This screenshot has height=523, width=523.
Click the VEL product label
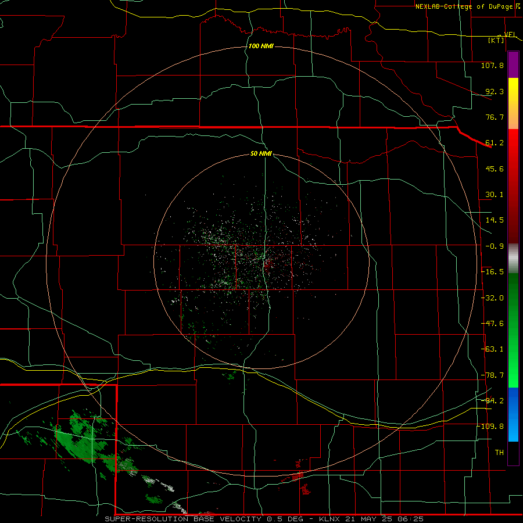[x=510, y=34]
